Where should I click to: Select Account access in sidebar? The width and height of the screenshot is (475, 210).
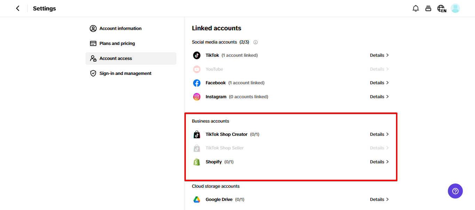point(116,59)
